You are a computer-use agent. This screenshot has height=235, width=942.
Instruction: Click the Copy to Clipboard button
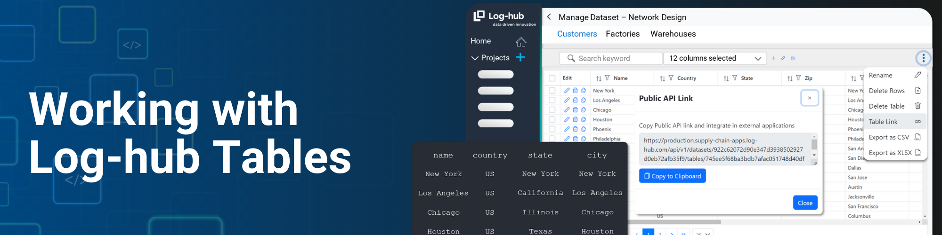pyautogui.click(x=672, y=176)
